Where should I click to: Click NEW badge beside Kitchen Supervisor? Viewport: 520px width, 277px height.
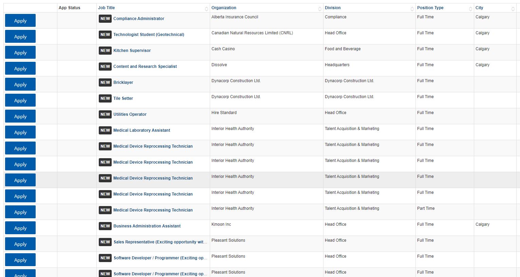[x=105, y=51]
